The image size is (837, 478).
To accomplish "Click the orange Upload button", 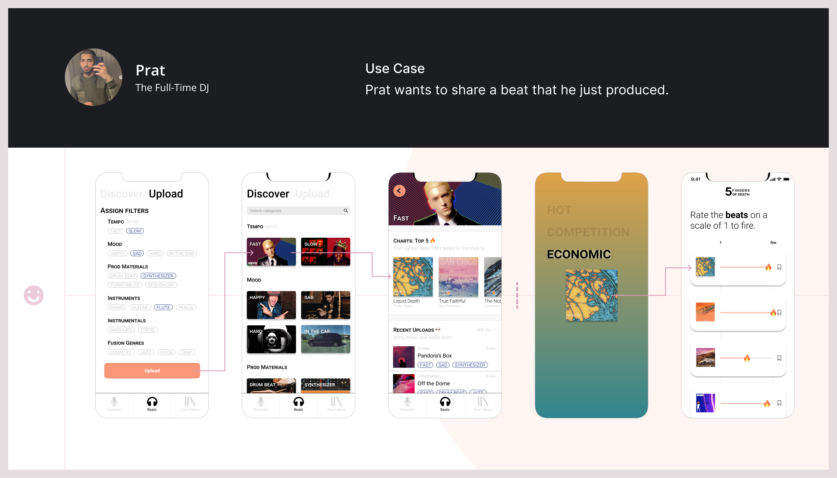I will 152,370.
